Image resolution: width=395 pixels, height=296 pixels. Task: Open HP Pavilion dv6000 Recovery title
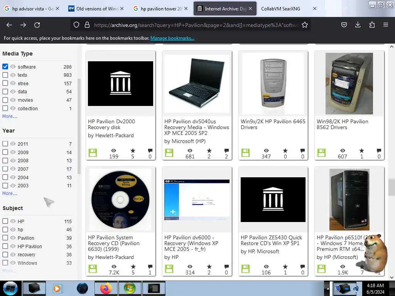point(191,243)
